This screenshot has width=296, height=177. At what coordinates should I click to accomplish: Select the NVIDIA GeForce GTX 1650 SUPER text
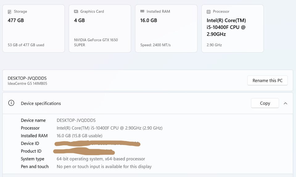(x=96, y=42)
